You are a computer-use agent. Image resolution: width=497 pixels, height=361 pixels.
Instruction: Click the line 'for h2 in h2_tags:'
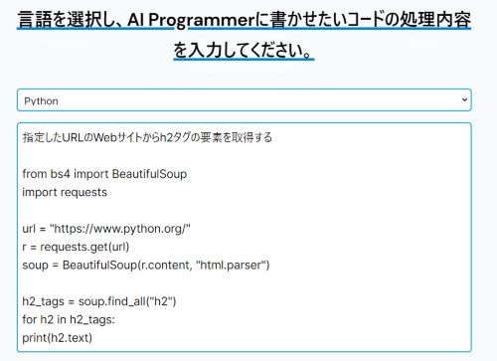(x=69, y=320)
